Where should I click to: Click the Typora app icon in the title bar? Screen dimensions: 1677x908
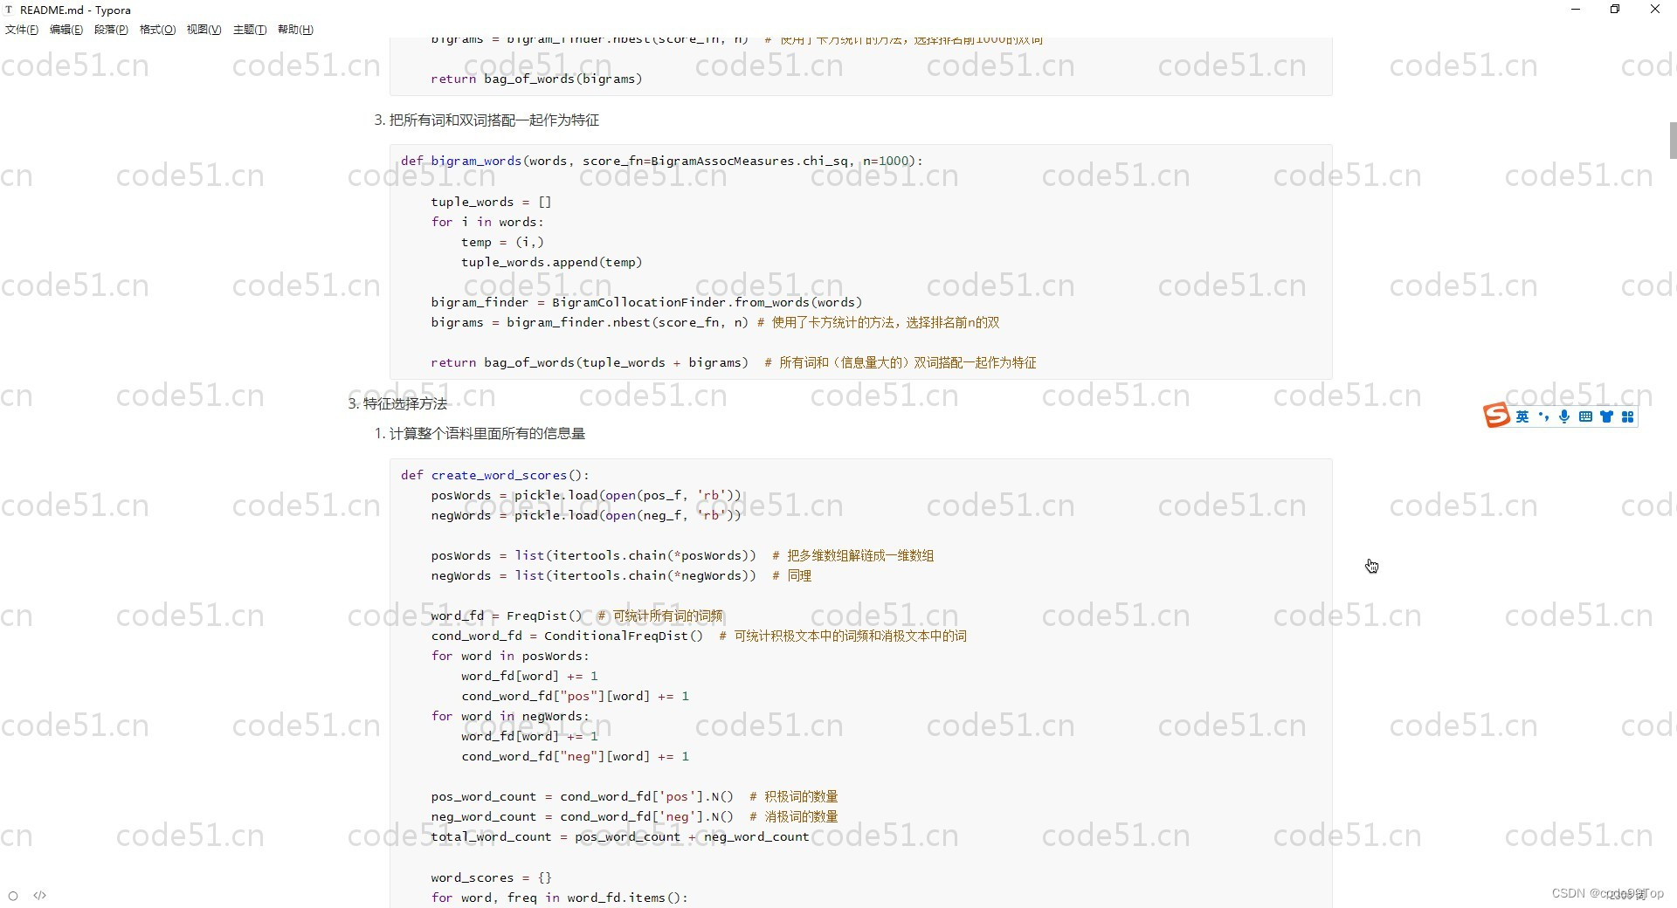coord(10,10)
